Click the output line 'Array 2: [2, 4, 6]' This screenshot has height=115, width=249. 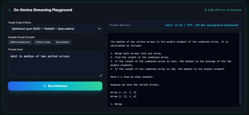click(x=123, y=96)
